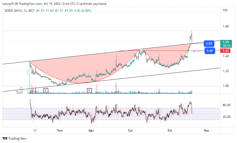Image resolution: width=237 pixels, height=143 pixels.
Task: Click the red 1.47 price axis tag
Action: click(x=226, y=51)
